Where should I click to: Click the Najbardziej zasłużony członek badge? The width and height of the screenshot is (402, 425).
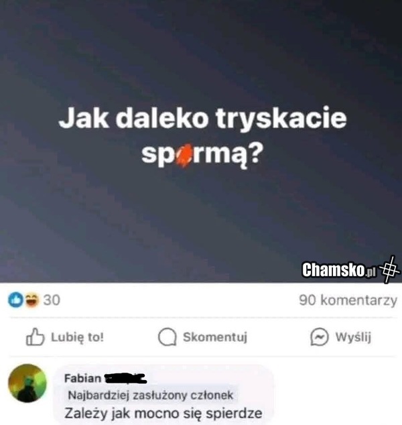point(150,396)
